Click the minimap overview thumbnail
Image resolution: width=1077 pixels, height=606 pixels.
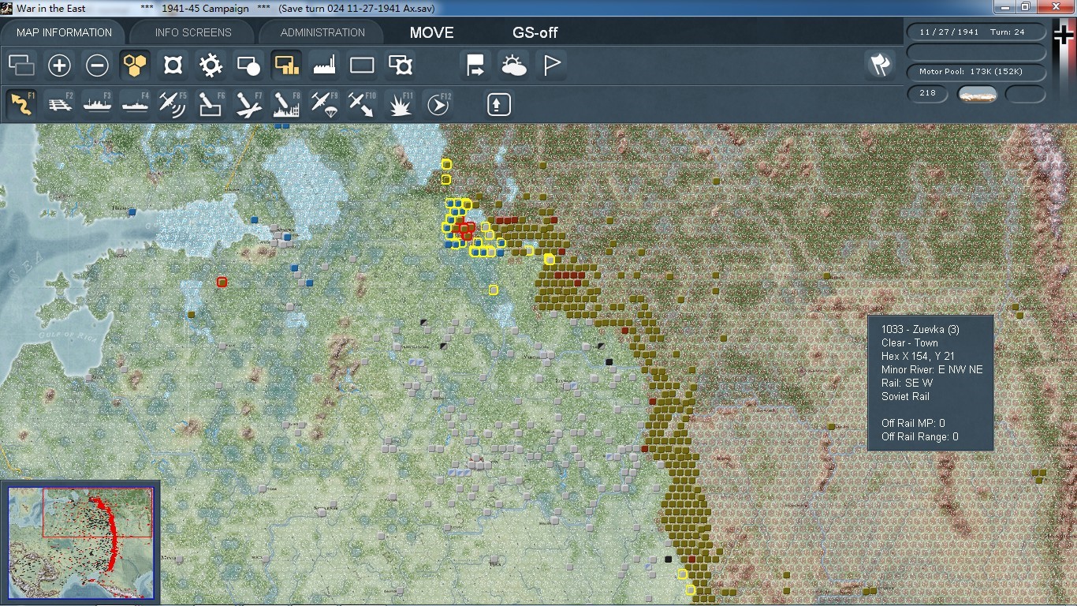click(80, 542)
